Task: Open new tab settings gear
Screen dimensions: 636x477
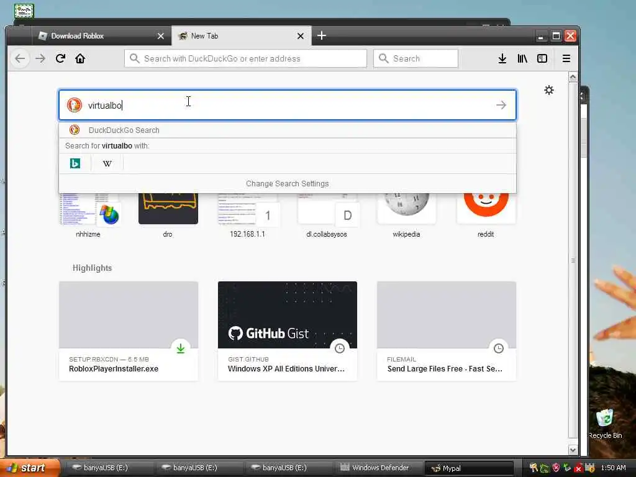Action: 549,90
